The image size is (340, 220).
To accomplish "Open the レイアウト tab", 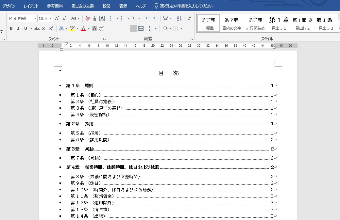I will (x=31, y=6).
